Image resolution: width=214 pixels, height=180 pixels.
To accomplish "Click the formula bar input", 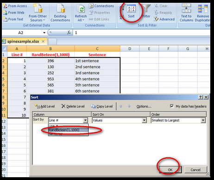I will tap(141, 32).
